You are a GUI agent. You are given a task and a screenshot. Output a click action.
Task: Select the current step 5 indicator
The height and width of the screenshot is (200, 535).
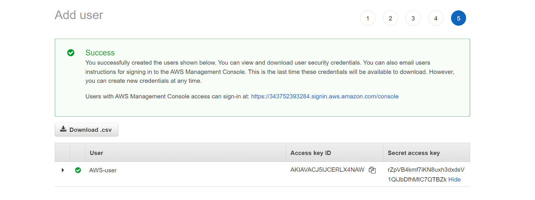(x=458, y=18)
